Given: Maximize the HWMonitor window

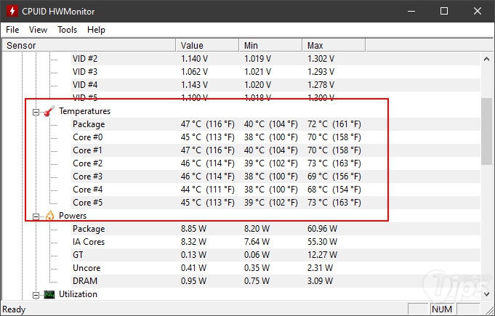Looking at the screenshot, I should click(444, 11).
